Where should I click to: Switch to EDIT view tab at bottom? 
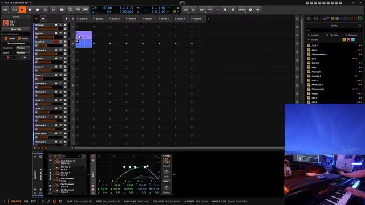(34, 202)
